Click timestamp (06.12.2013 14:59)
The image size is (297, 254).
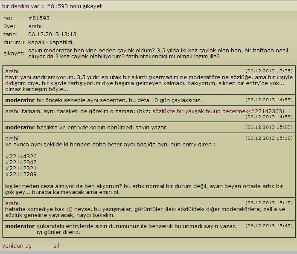pos(269,117)
